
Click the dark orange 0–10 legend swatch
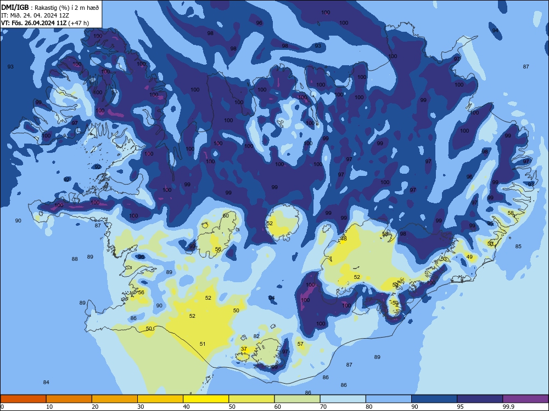click(23, 399)
